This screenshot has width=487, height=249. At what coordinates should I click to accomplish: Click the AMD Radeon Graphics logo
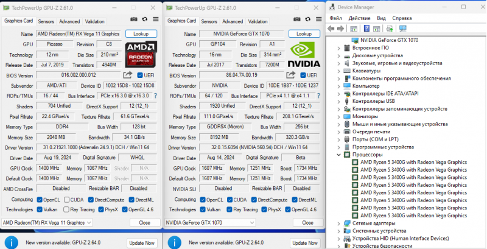pyautogui.click(x=141, y=54)
